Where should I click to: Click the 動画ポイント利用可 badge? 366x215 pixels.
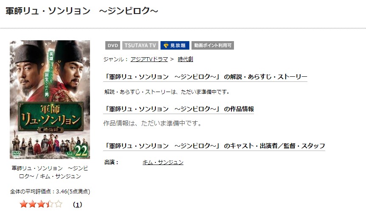[x=213, y=45]
